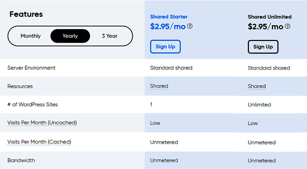Show tooltip for Unlimited Resources Shared value
Screen dimensions: 307x169
(257, 86)
